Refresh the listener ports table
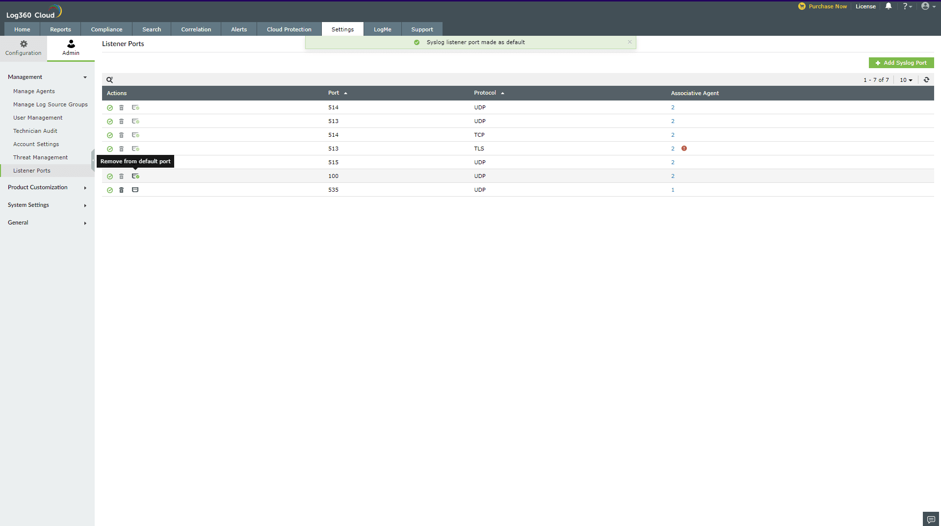The width and height of the screenshot is (941, 526). tap(926, 80)
